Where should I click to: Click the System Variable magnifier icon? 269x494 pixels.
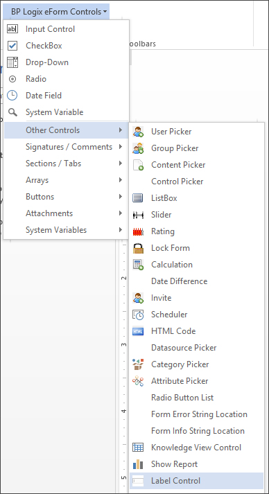(x=12, y=112)
